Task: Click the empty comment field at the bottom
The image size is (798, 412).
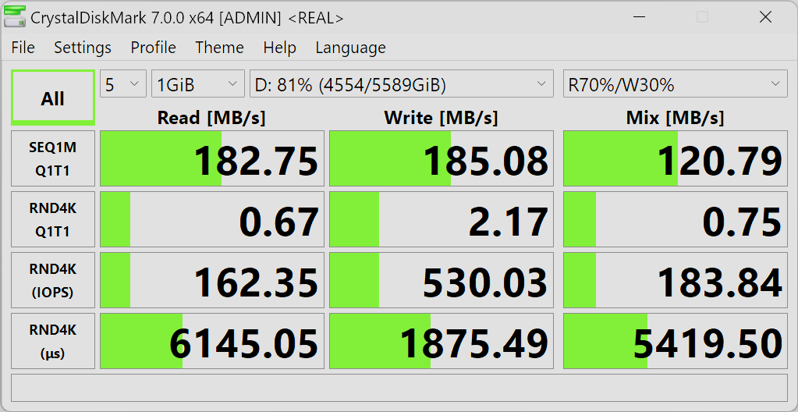Action: coord(399,388)
